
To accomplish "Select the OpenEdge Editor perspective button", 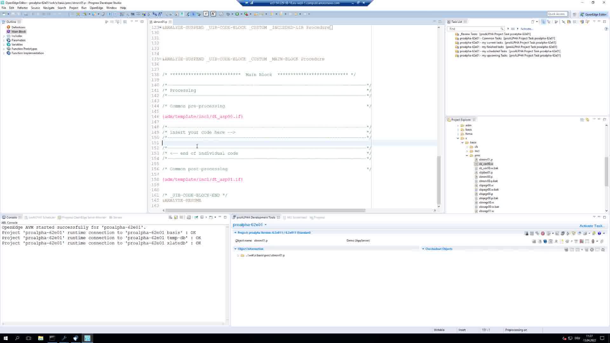I will pos(593,14).
